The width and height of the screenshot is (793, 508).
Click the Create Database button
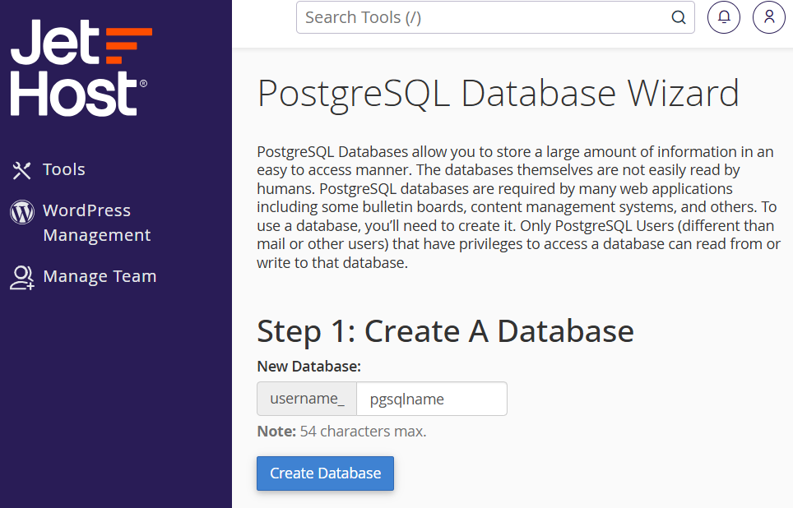pyautogui.click(x=325, y=473)
